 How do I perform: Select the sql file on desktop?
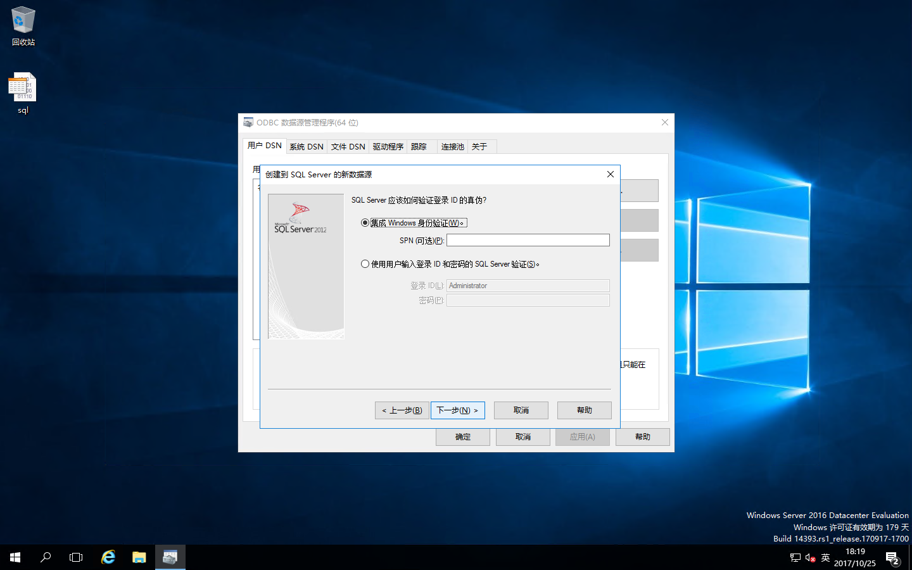[23, 94]
